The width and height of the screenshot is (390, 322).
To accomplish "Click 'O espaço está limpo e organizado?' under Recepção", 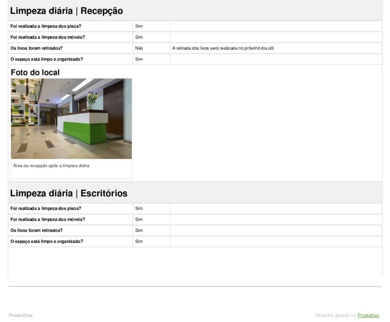I will (x=47, y=59).
